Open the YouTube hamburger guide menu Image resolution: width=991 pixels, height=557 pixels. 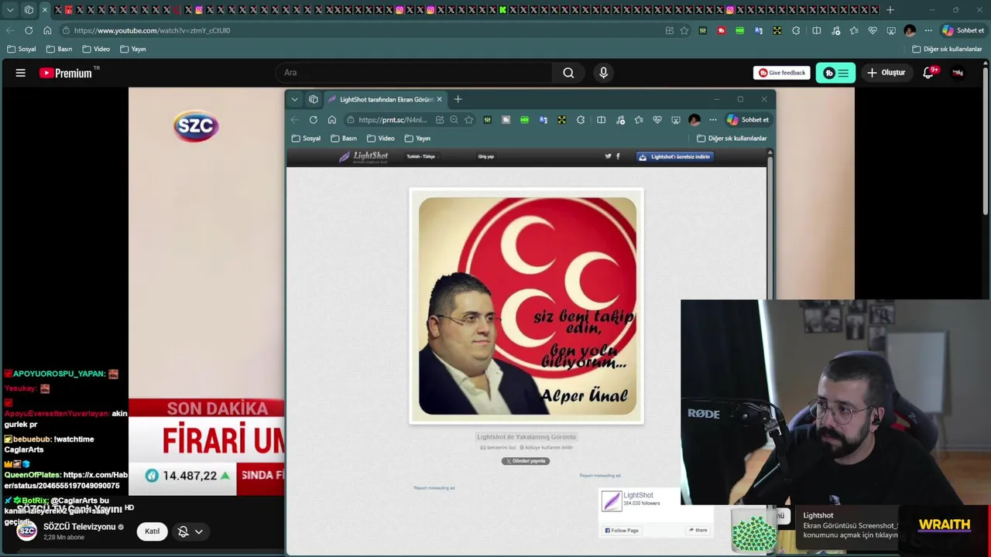tap(21, 73)
